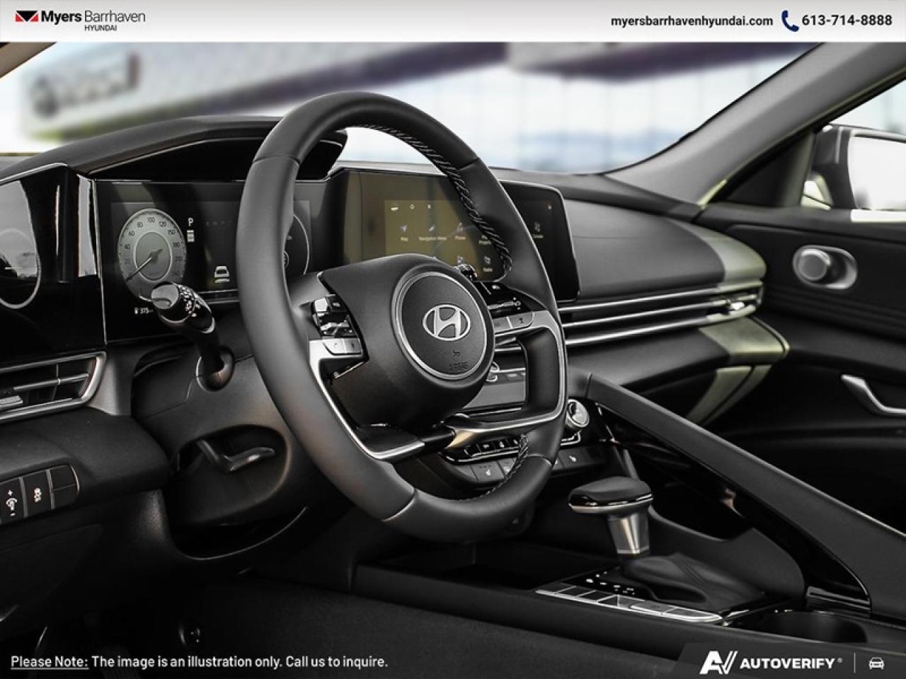Select the P gear indicator on the cluster
The height and width of the screenshot is (679, 906).
(190, 221)
